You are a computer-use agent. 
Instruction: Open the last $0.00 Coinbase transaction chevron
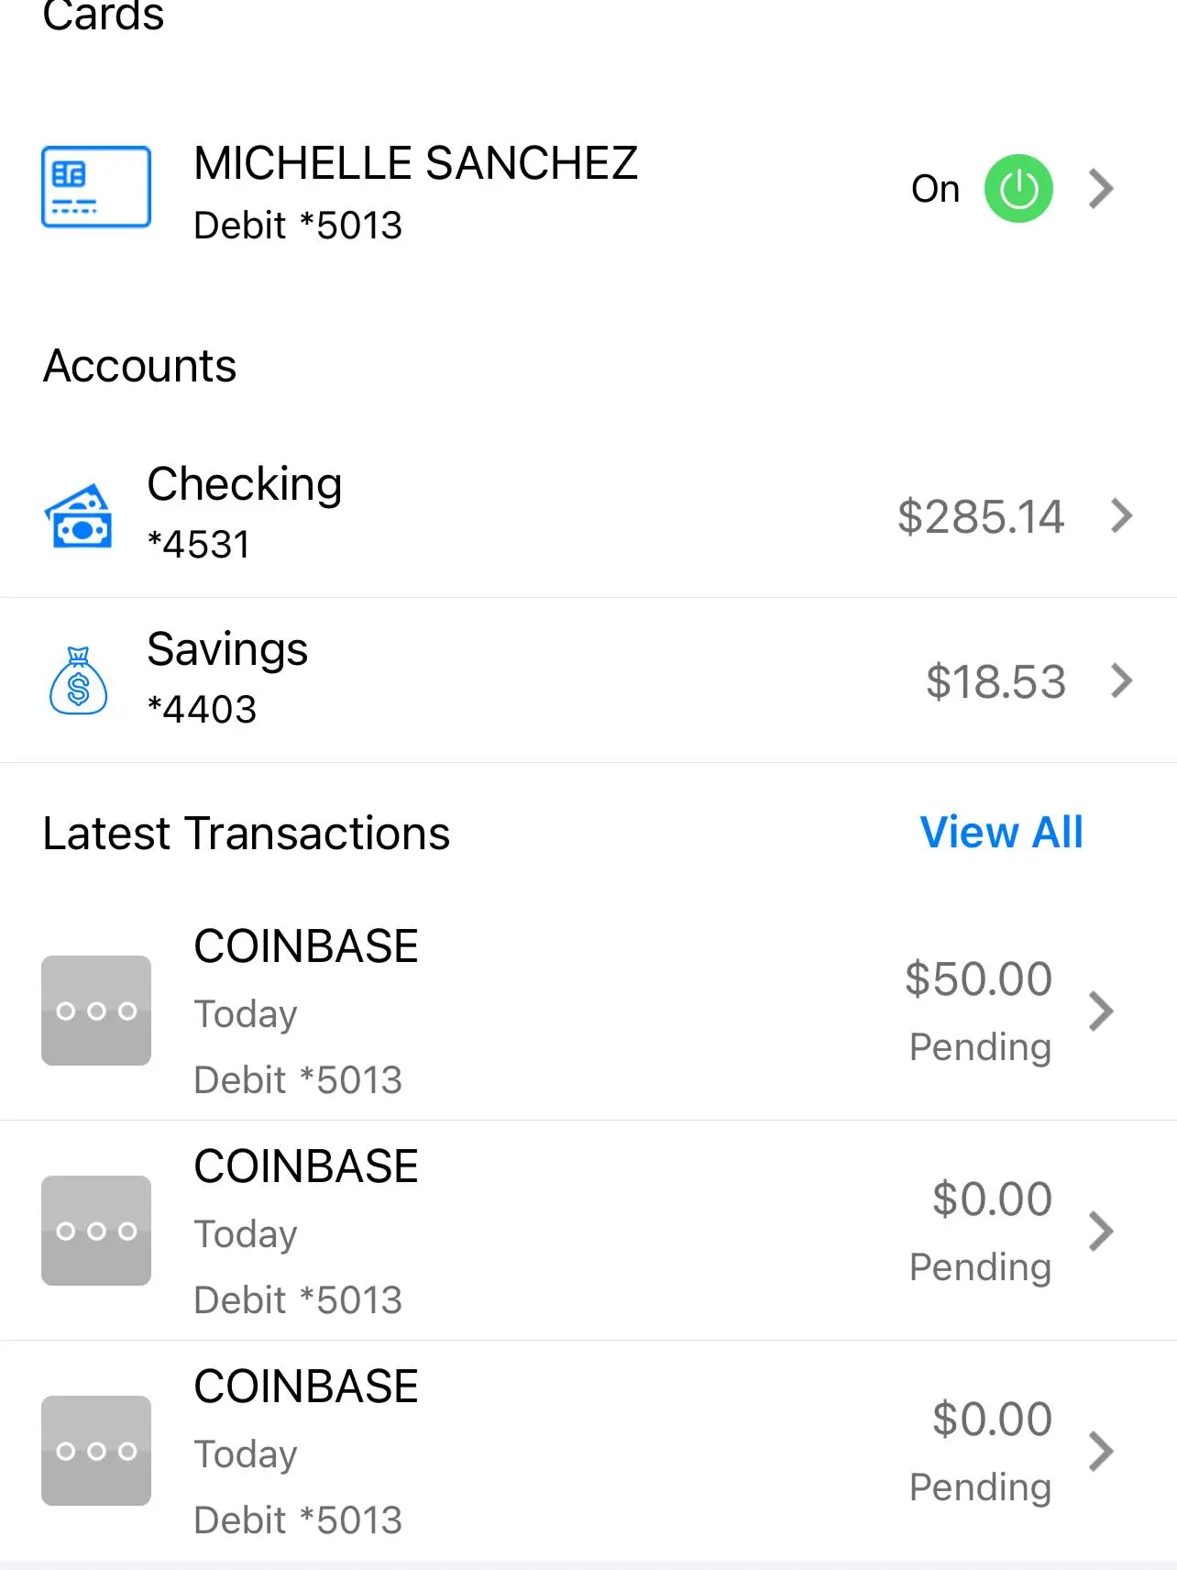coord(1101,1452)
